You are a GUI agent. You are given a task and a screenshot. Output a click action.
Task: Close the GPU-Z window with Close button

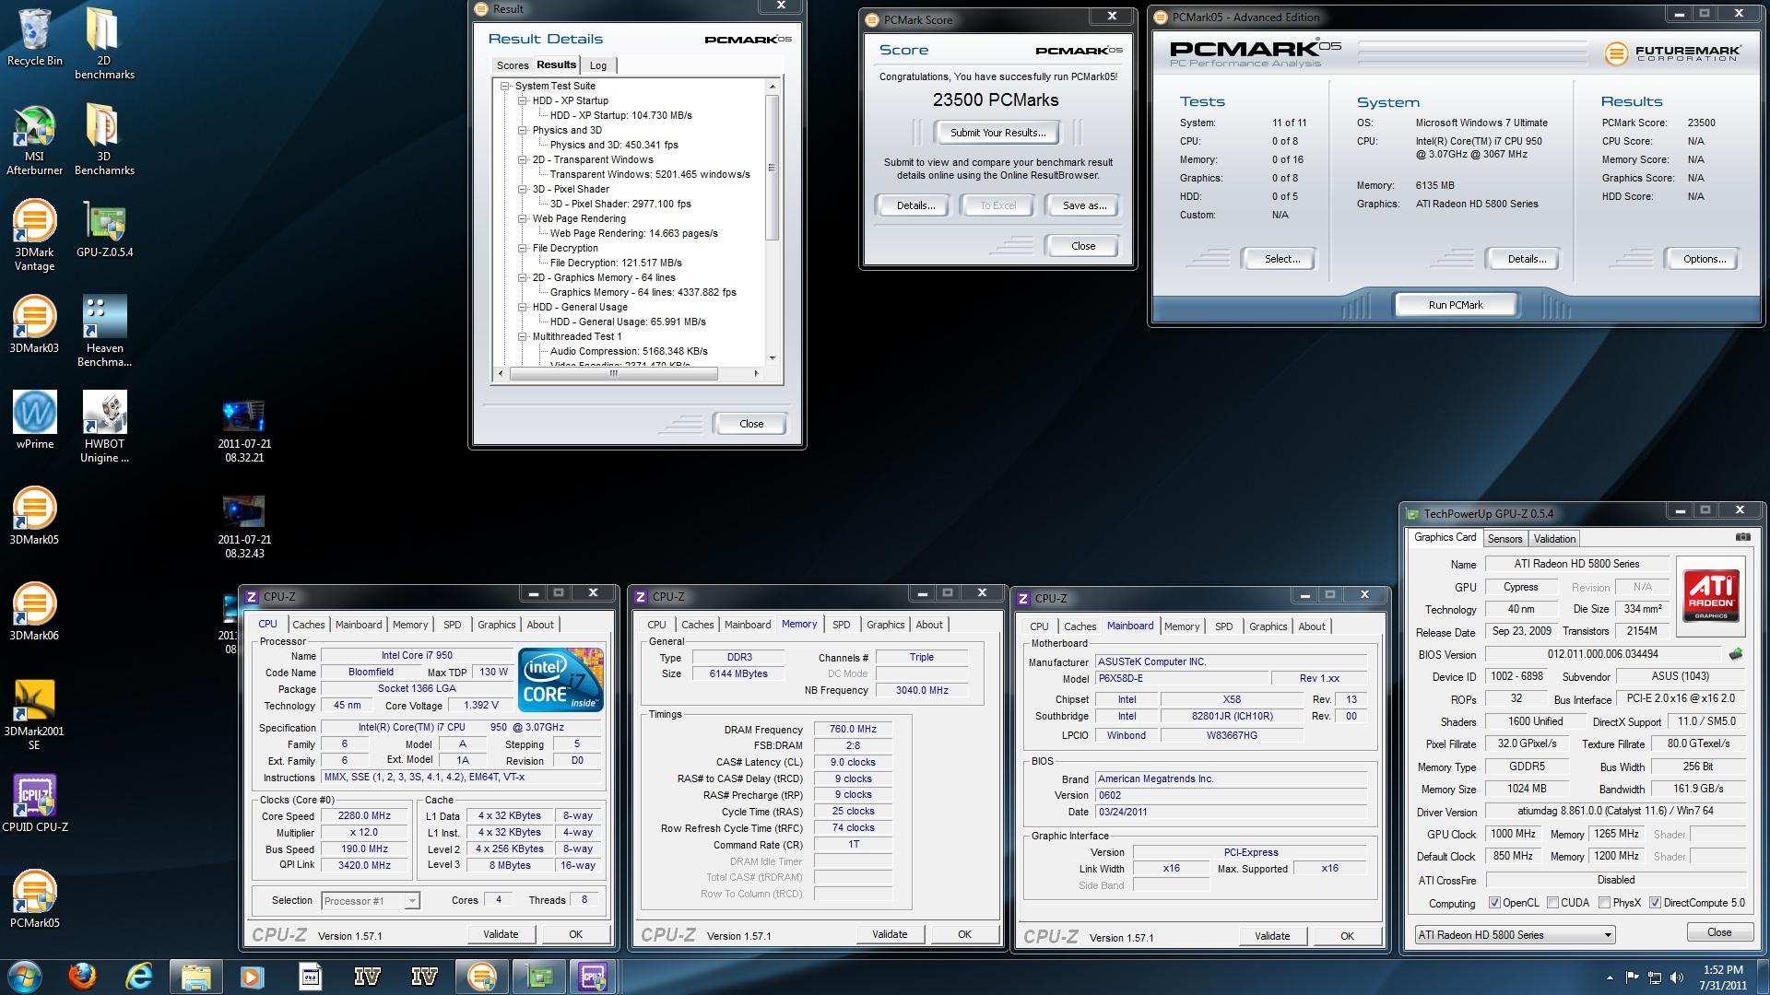click(1719, 932)
